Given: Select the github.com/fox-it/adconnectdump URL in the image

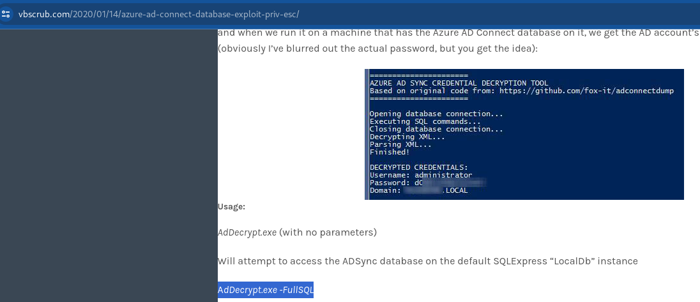Looking at the screenshot, I should tap(586, 91).
